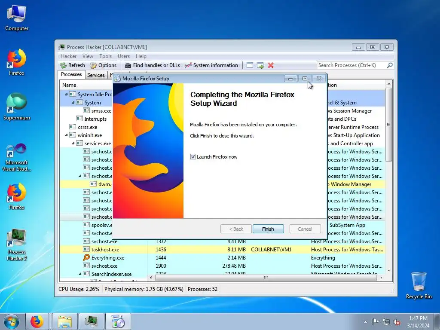Viewport: 440px width, 330px height.
Task: Open Options in Process Hacker toolbar
Action: pyautogui.click(x=103, y=65)
